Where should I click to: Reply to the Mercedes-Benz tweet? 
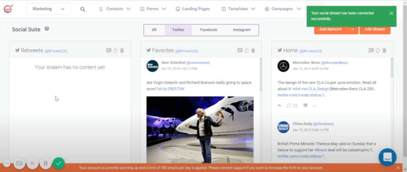280,106
